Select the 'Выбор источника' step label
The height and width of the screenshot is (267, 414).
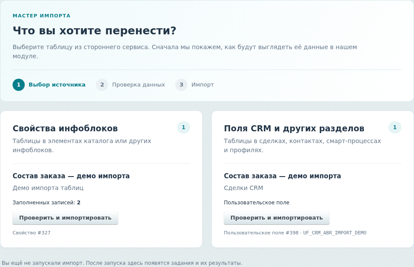57,85
